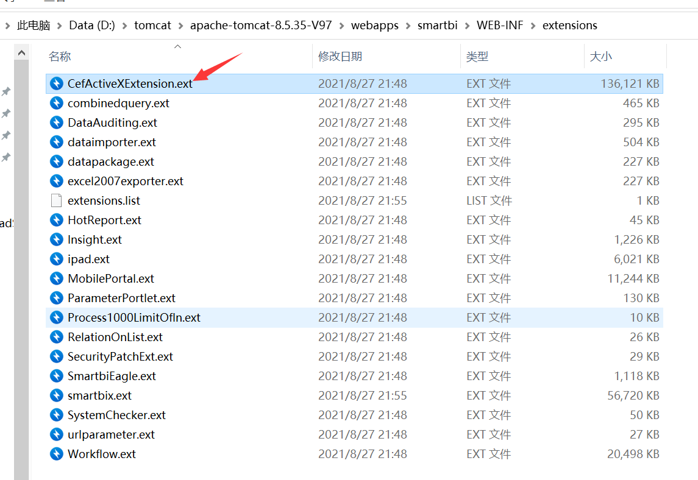
Task: Click the dataimporter.ext file icon
Action: point(57,143)
